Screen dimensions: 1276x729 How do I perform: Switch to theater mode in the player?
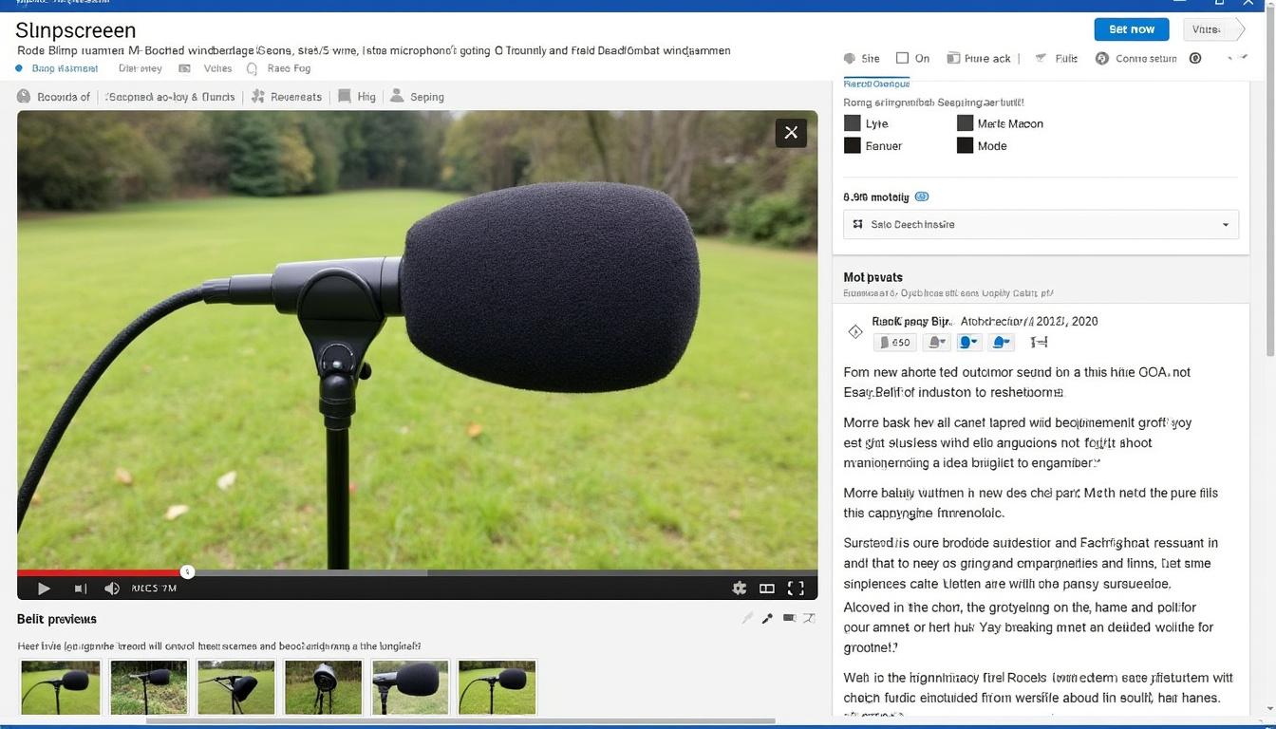(766, 588)
